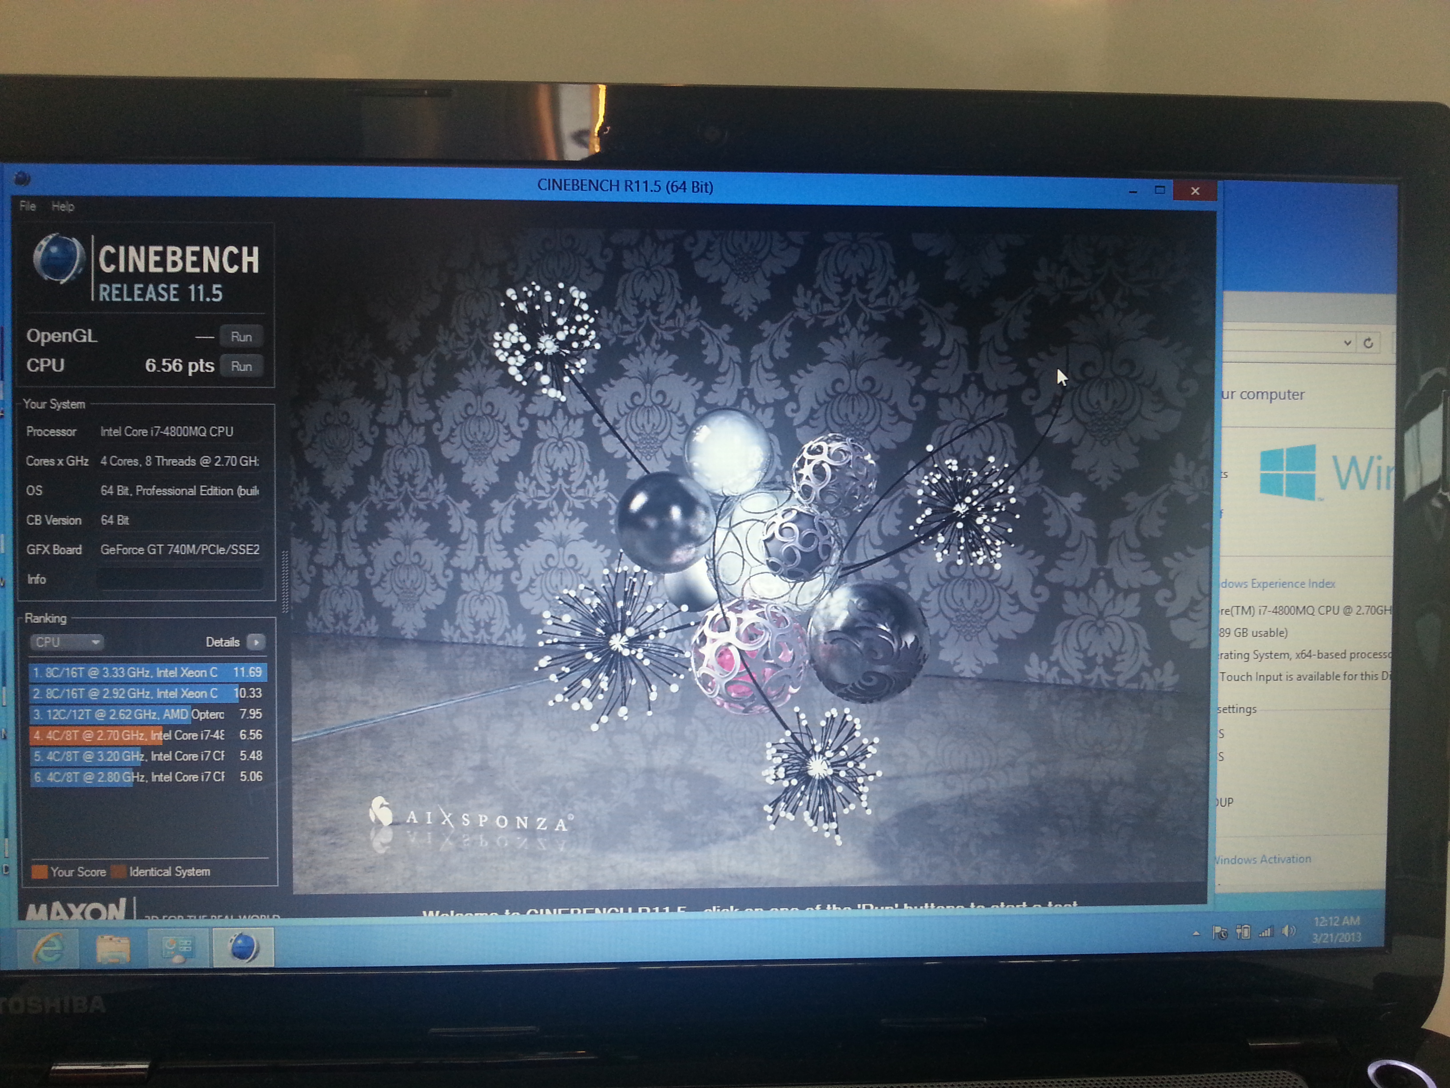Select ranking entry 6 with score 5.06
The image size is (1450, 1088).
[148, 777]
